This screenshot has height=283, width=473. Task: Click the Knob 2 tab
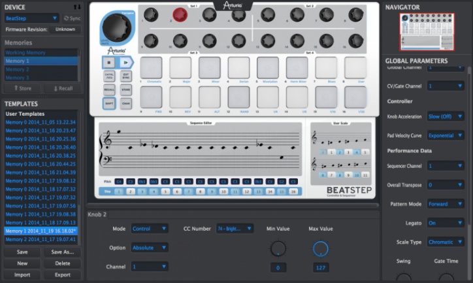click(x=97, y=214)
